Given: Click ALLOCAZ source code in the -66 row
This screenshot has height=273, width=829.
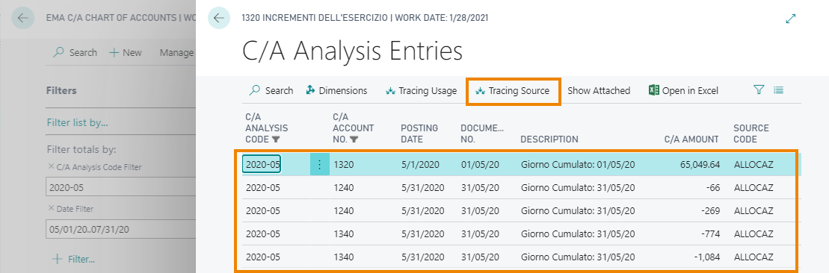Looking at the screenshot, I should coord(754,187).
